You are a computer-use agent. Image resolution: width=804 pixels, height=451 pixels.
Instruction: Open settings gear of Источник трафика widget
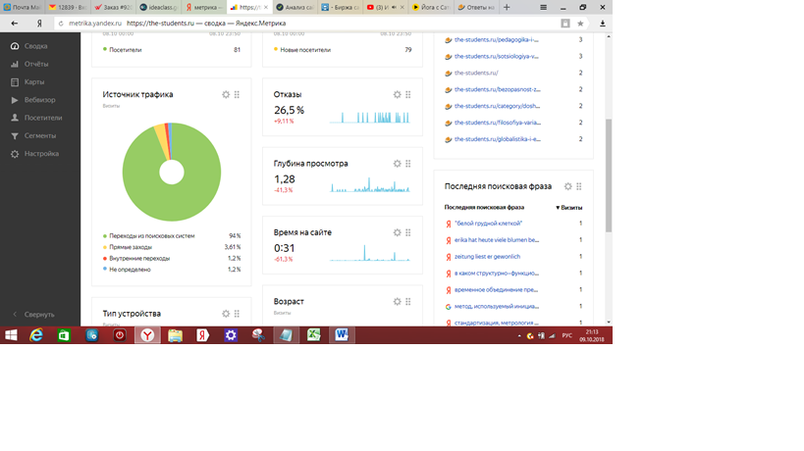[226, 95]
